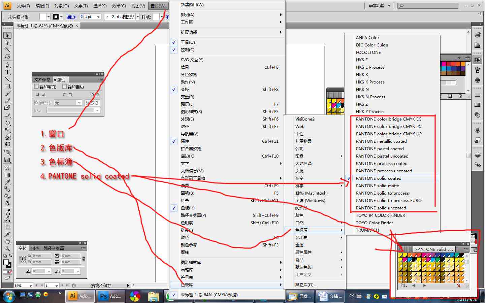Choose PANTONE solid matte library
The width and height of the screenshot is (485, 303).
point(392,186)
